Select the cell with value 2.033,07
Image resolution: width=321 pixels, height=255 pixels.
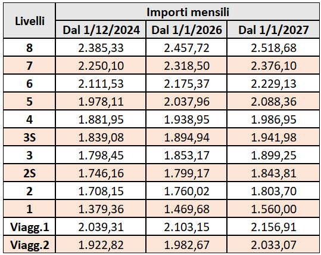pos(273,244)
